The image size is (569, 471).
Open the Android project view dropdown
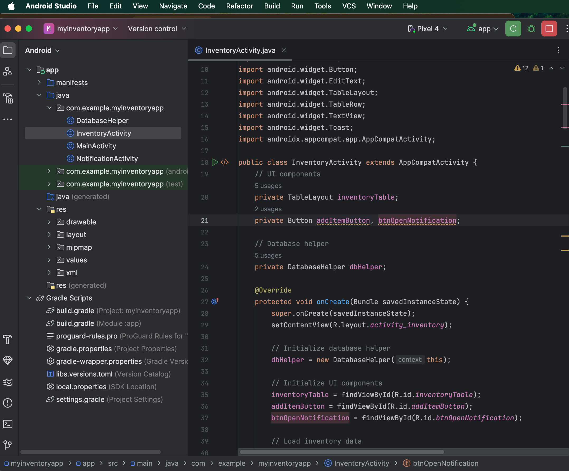click(x=42, y=50)
